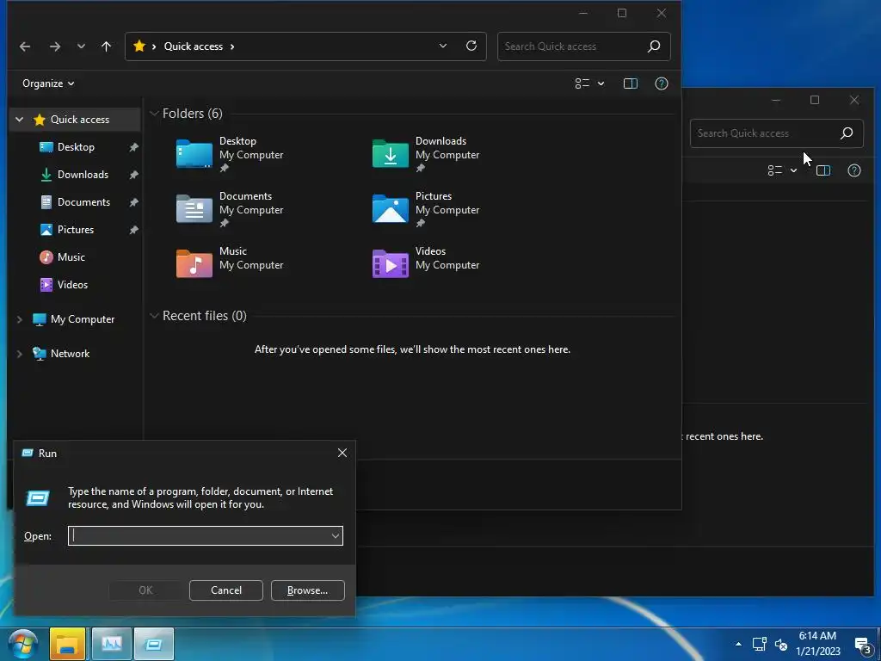Select Videos in the navigation pane
Viewport: 881px width, 661px height.
click(x=72, y=284)
